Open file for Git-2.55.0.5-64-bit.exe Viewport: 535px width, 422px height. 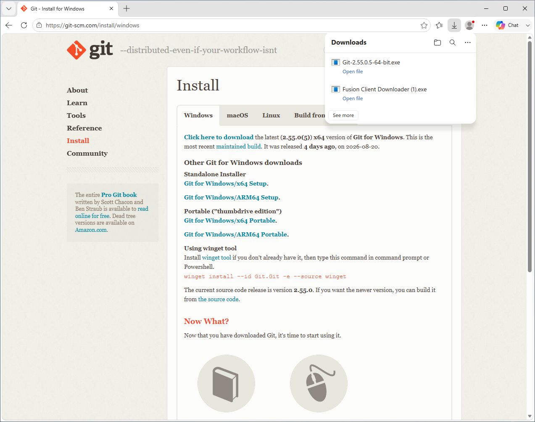point(353,72)
